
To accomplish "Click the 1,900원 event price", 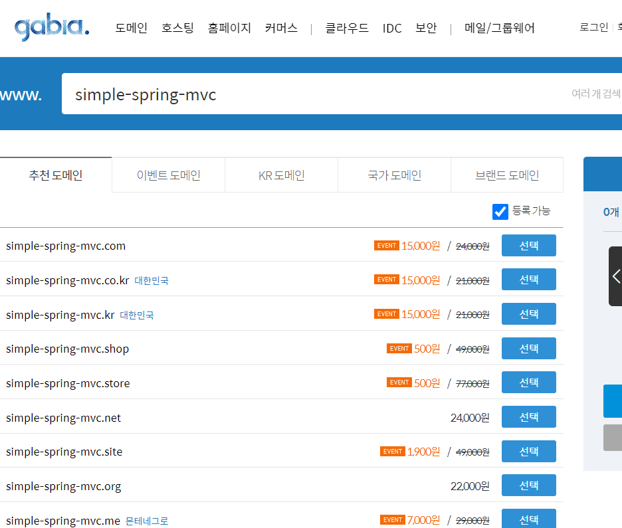I will pos(424,452).
